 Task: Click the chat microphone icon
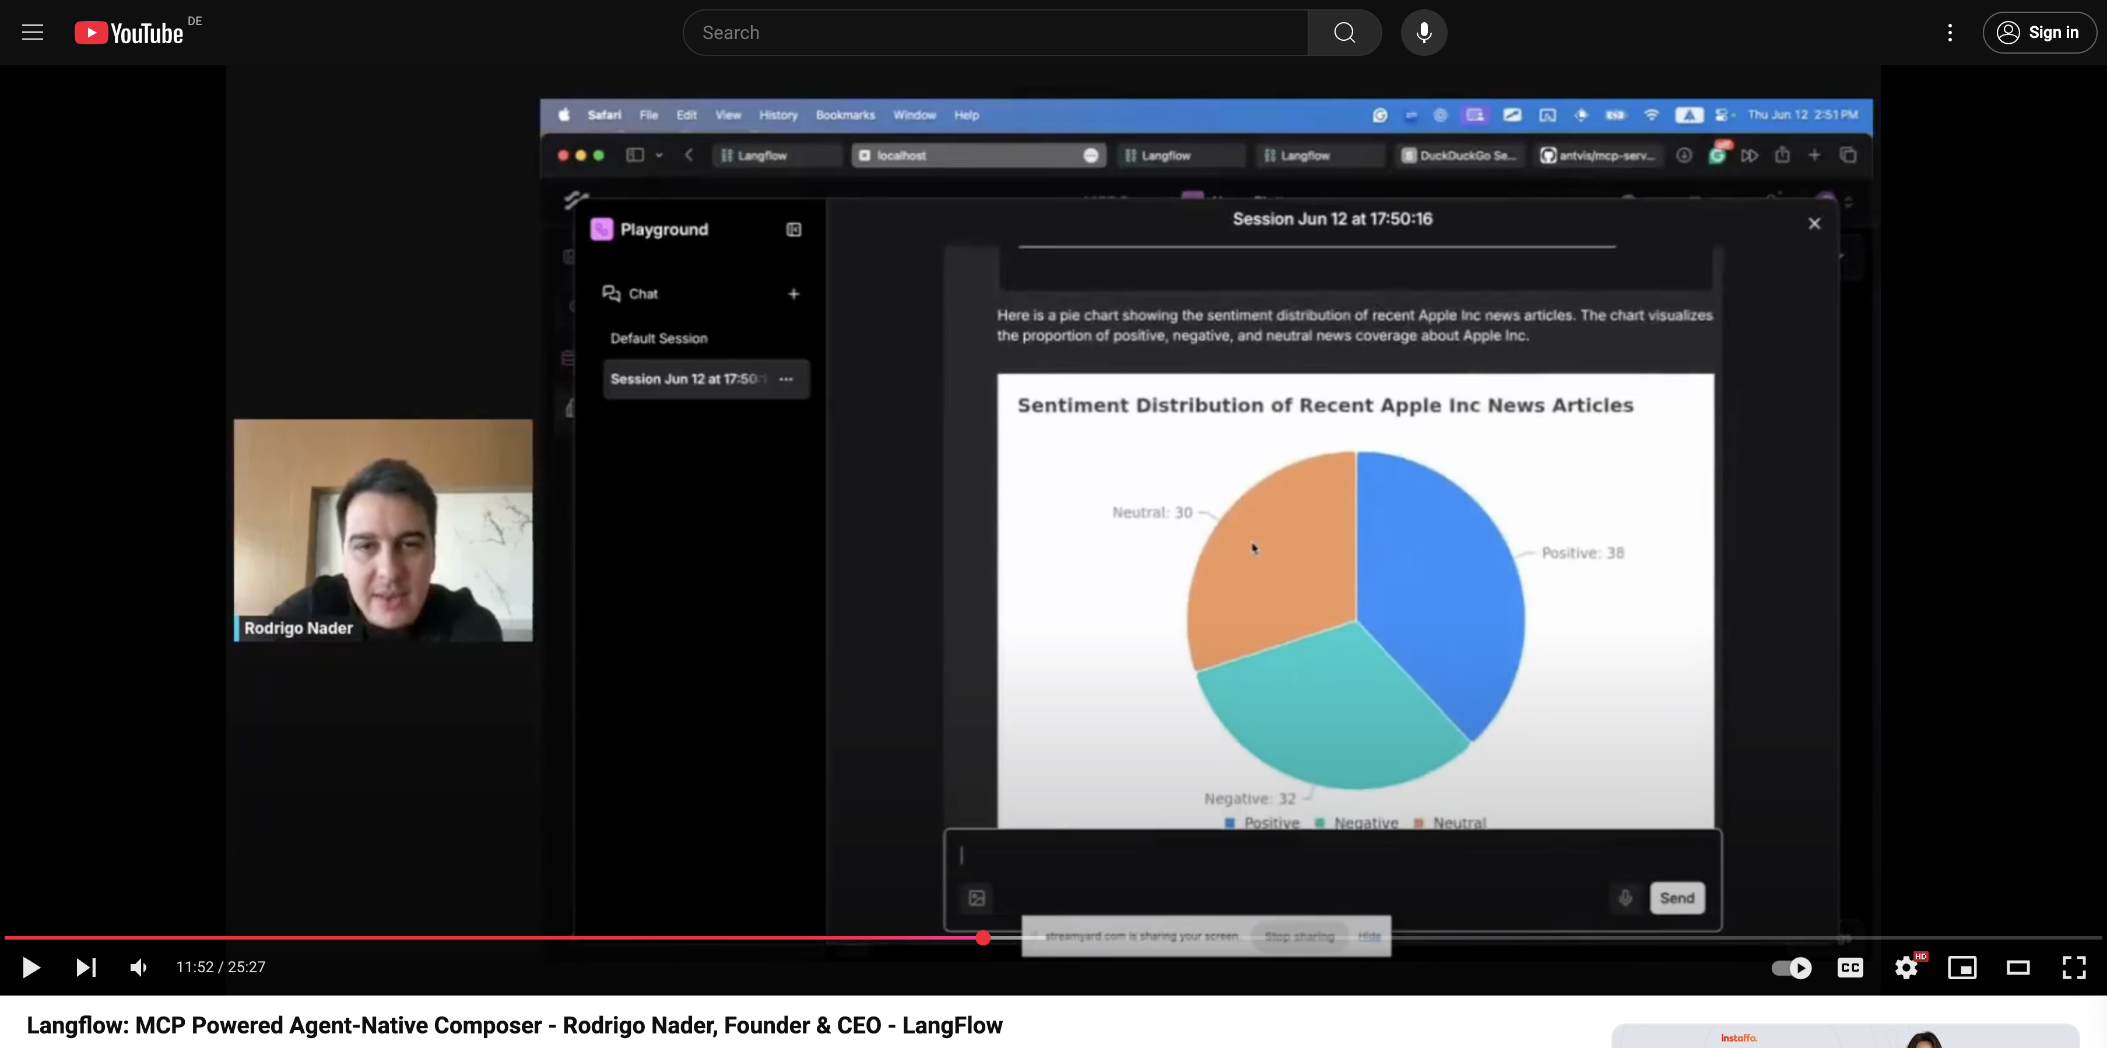(x=1625, y=898)
